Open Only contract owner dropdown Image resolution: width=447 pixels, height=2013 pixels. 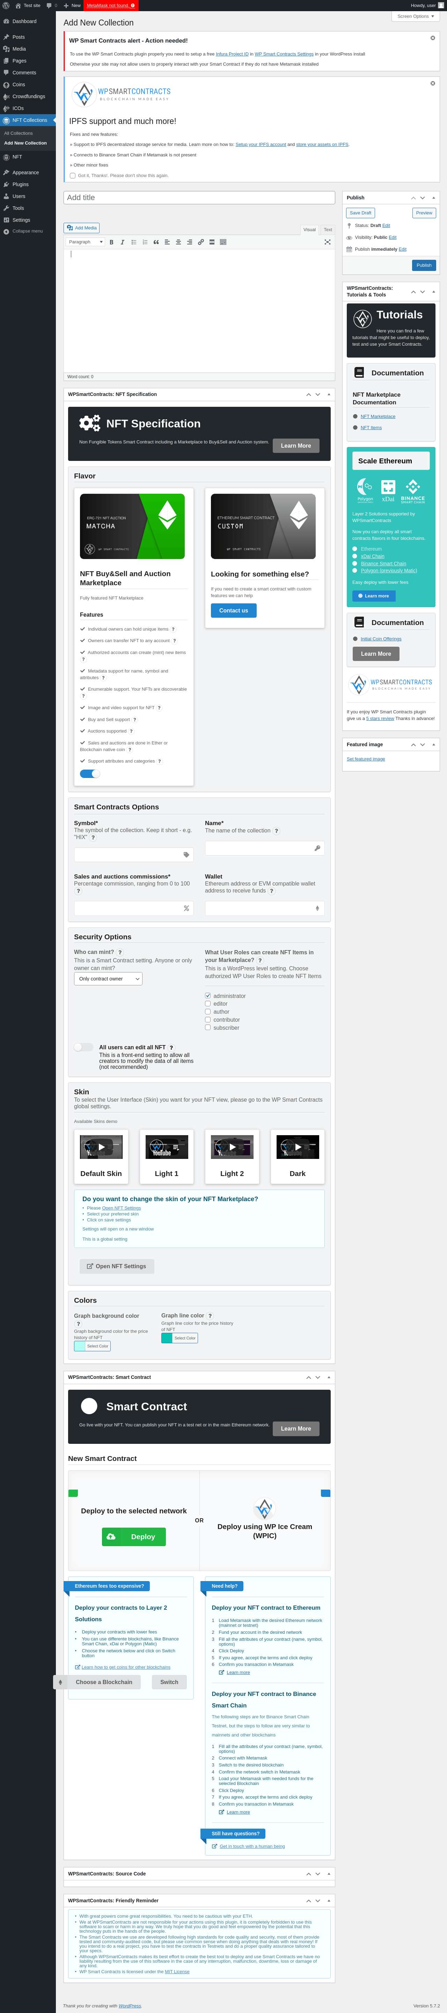[x=109, y=978]
